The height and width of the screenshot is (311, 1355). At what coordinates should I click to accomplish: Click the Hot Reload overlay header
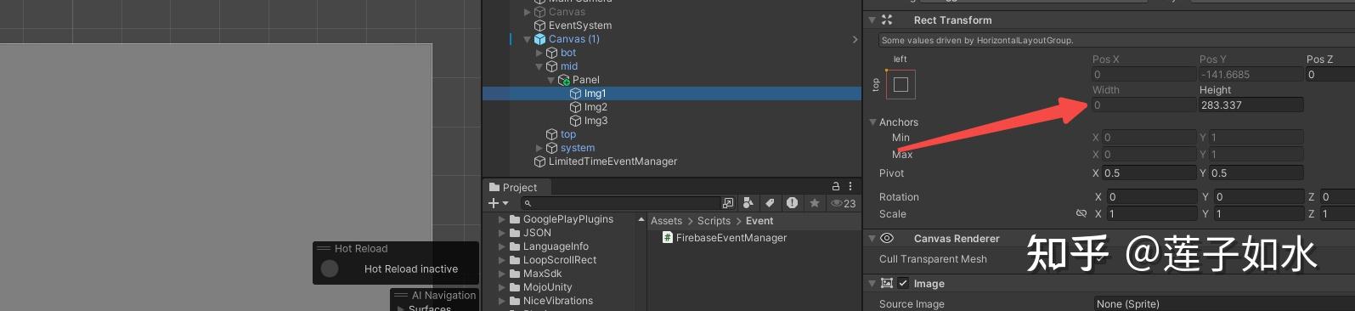click(x=395, y=249)
